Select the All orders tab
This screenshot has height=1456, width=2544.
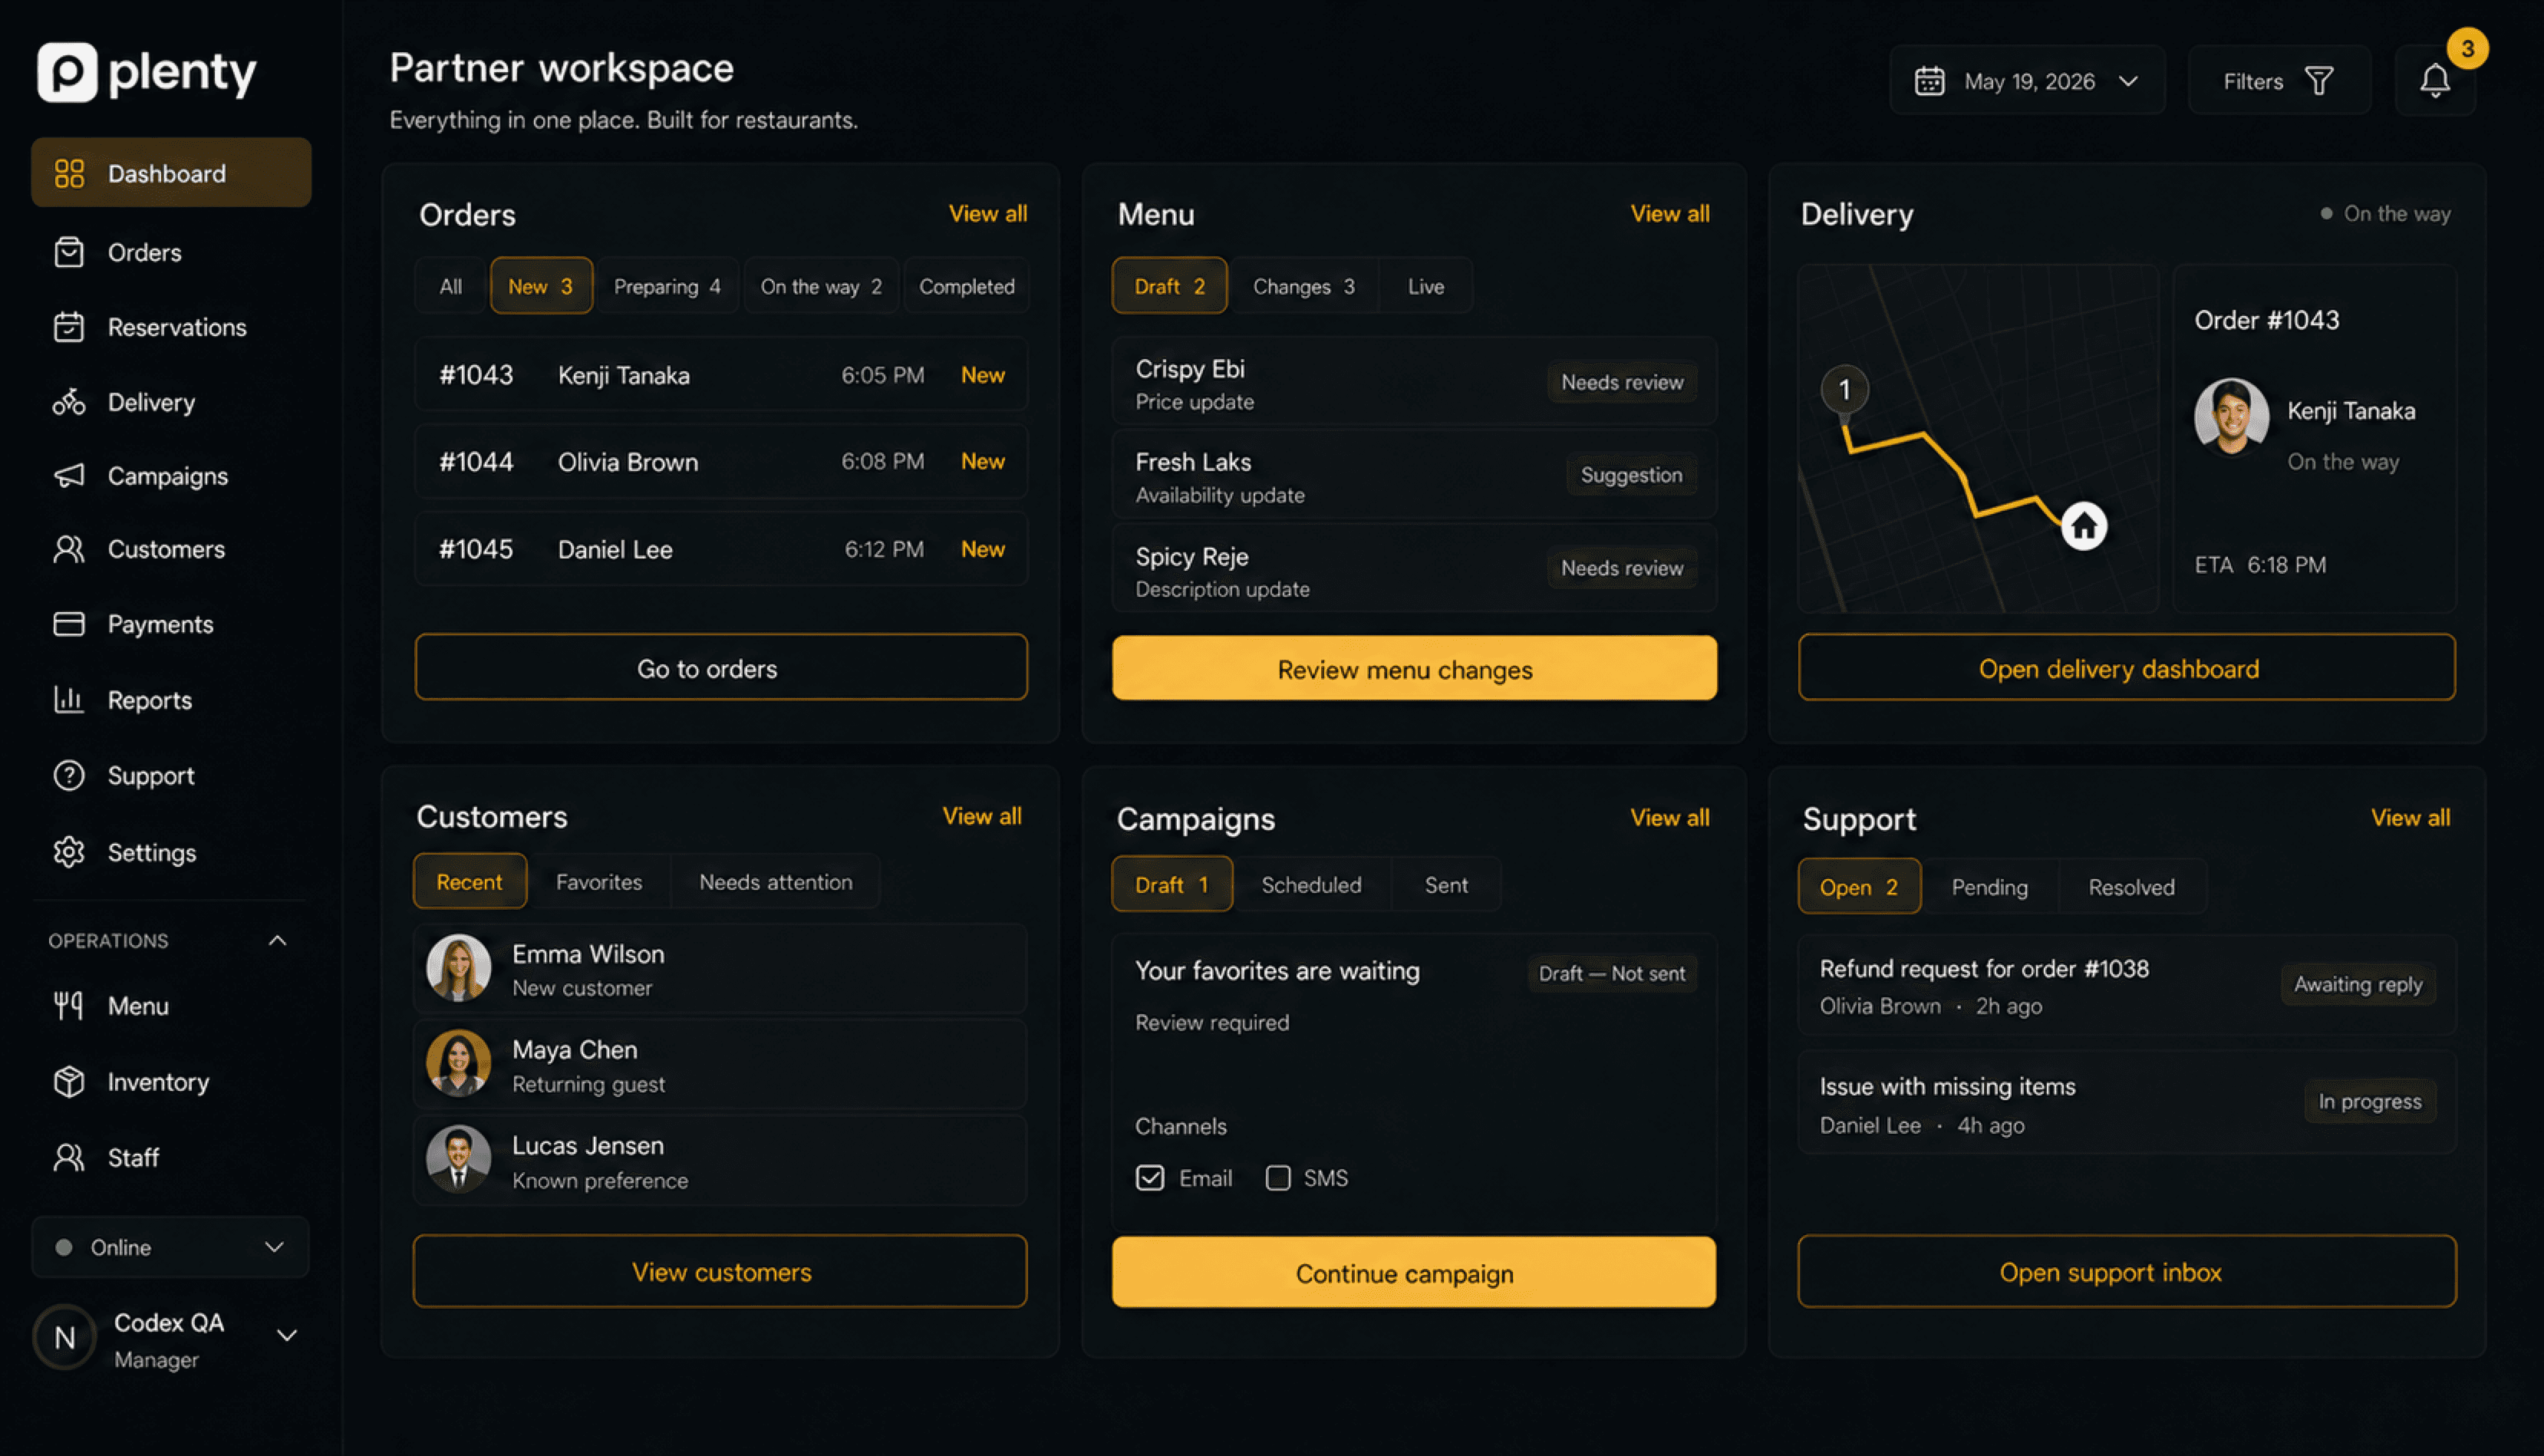pos(451,286)
